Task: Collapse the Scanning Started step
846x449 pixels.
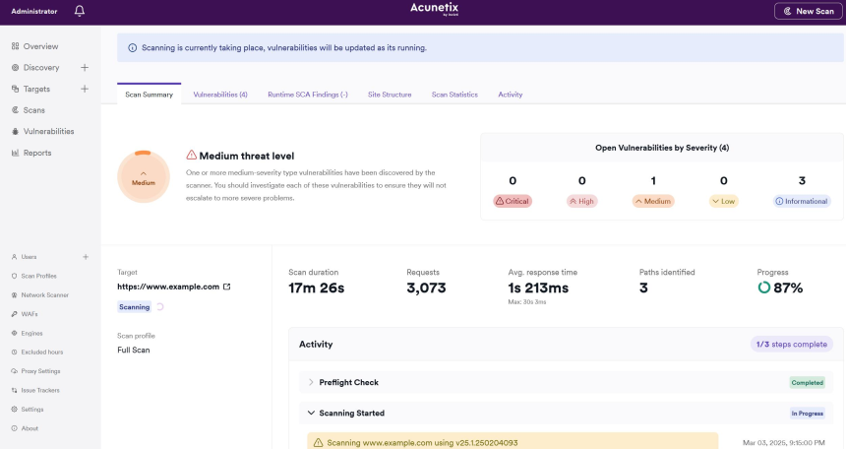Action: pyautogui.click(x=311, y=414)
